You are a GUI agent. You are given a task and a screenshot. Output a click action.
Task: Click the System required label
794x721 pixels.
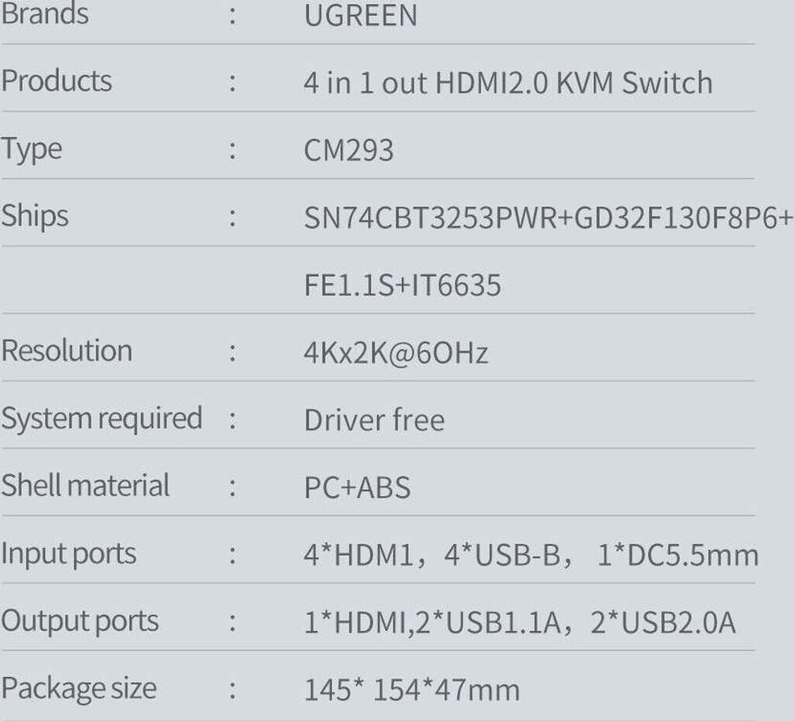coord(102,419)
